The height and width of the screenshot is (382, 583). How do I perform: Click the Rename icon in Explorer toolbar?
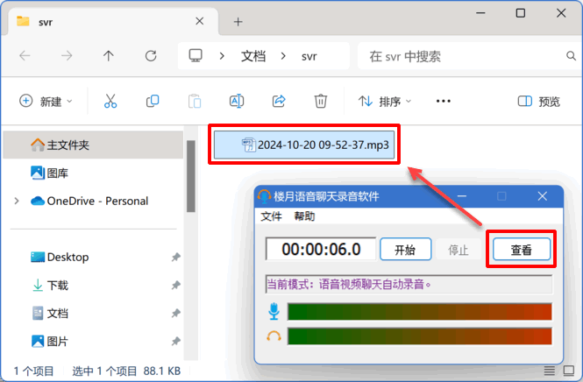pyautogui.click(x=237, y=101)
